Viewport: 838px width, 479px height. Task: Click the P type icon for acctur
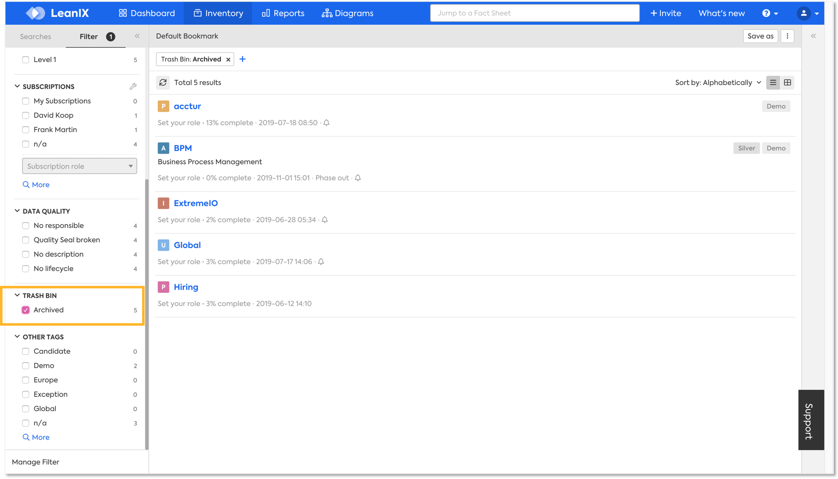tap(163, 106)
